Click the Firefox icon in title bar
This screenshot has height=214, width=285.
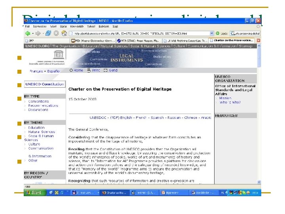[x=26, y=21]
